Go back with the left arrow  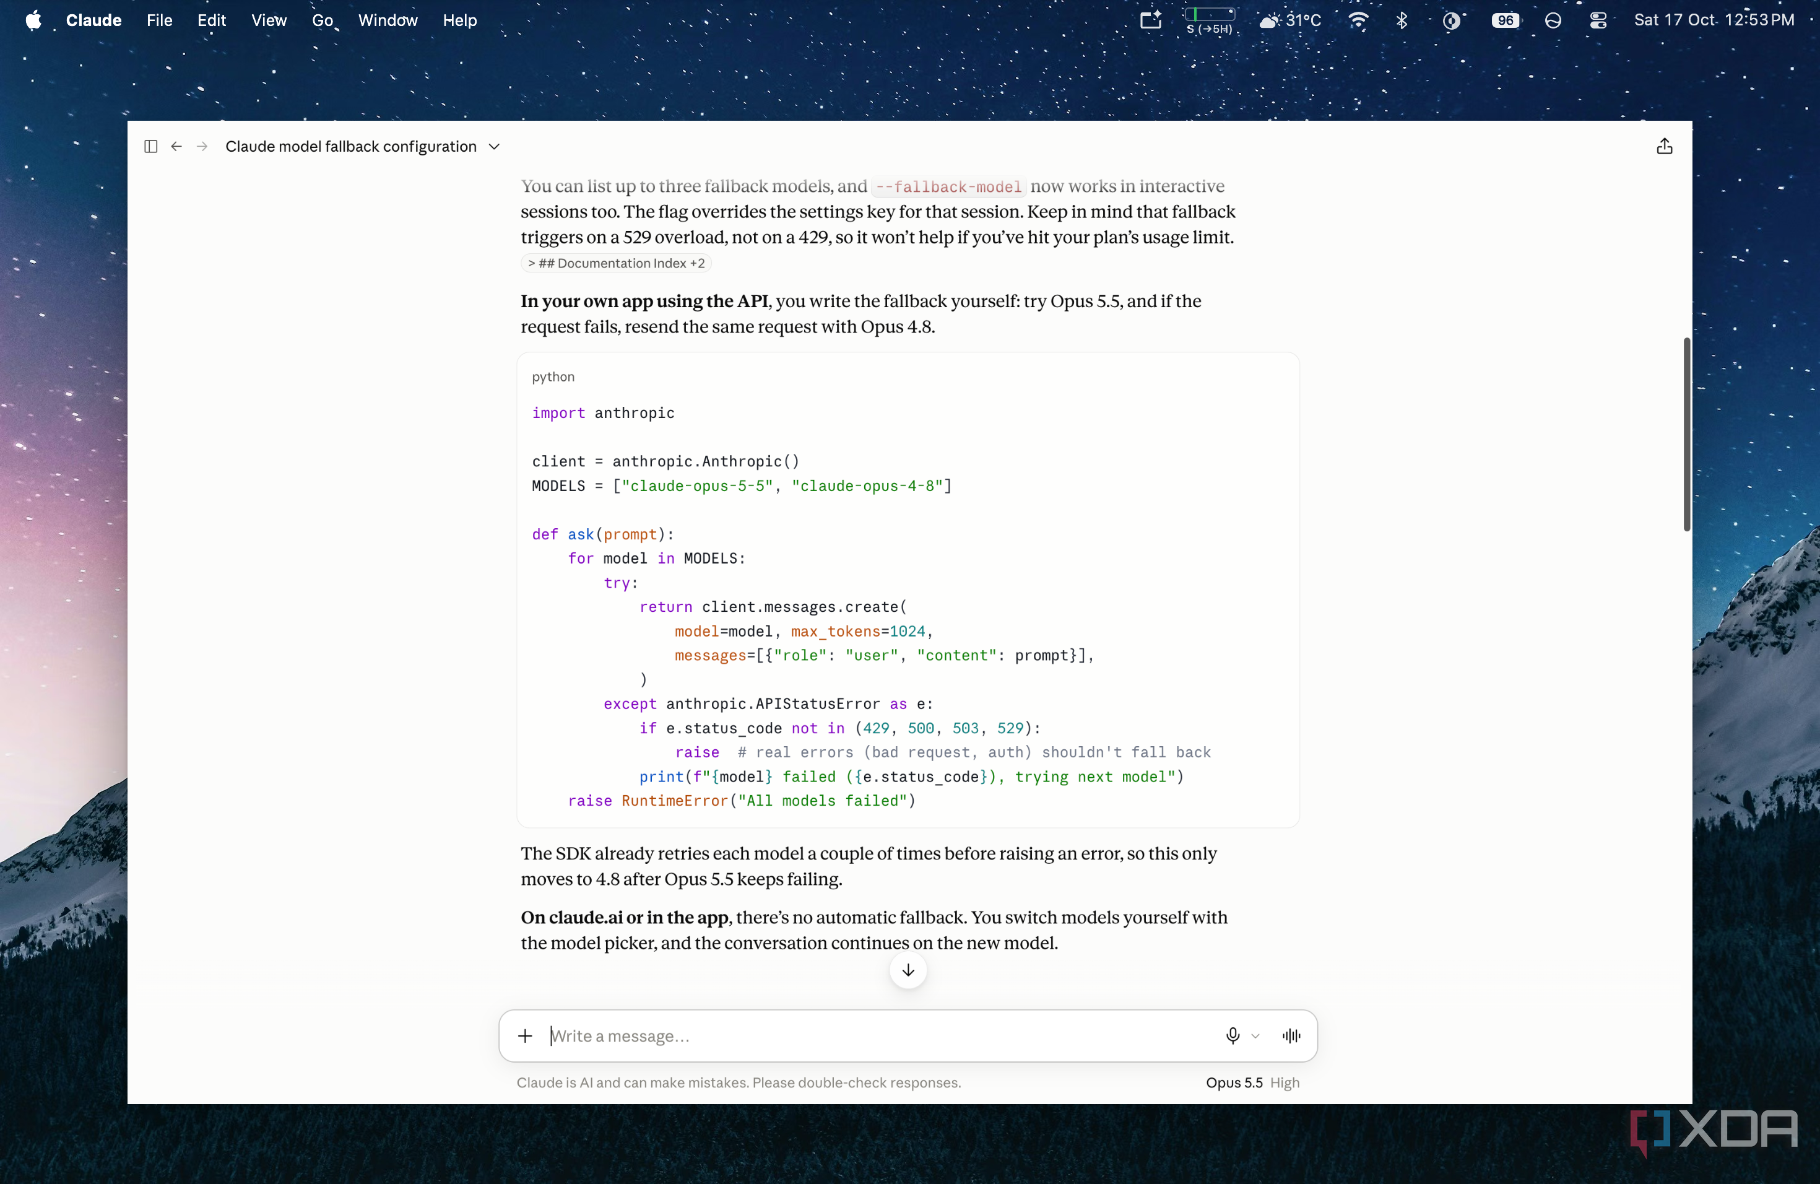click(x=176, y=146)
